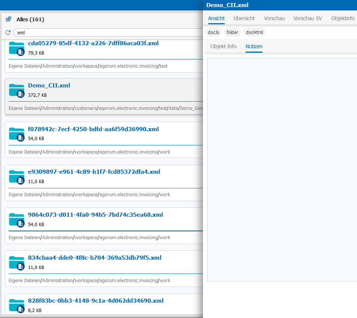The height and width of the screenshot is (318, 357).
Task: Click the docJs chip button
Action: [213, 33]
